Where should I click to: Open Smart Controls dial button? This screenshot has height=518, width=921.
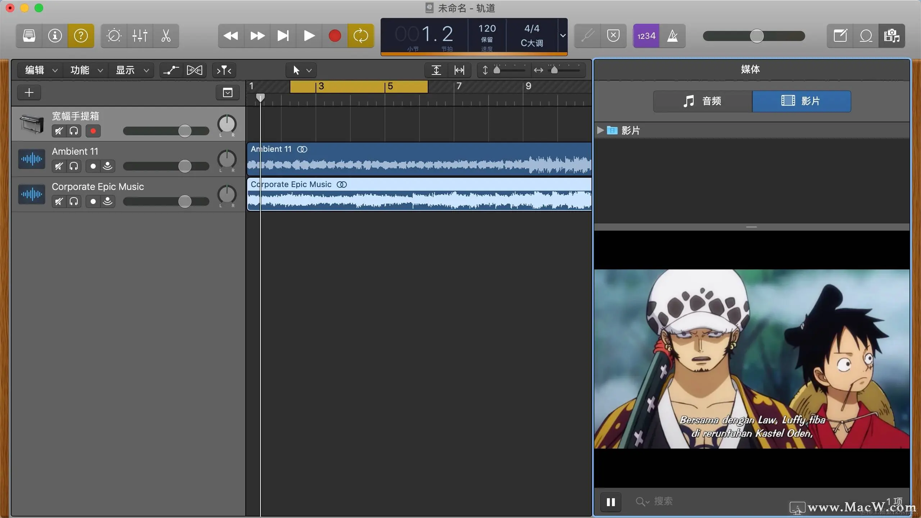pyautogui.click(x=114, y=36)
